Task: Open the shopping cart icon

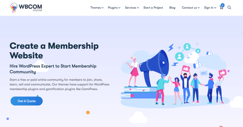Action: [221, 8]
